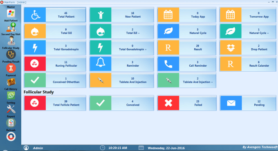Click the Tomorrow App calendar icon

231,15
